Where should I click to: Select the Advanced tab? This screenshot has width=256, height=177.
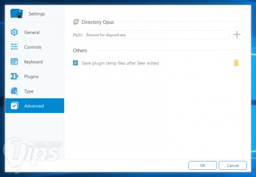[x=34, y=105]
